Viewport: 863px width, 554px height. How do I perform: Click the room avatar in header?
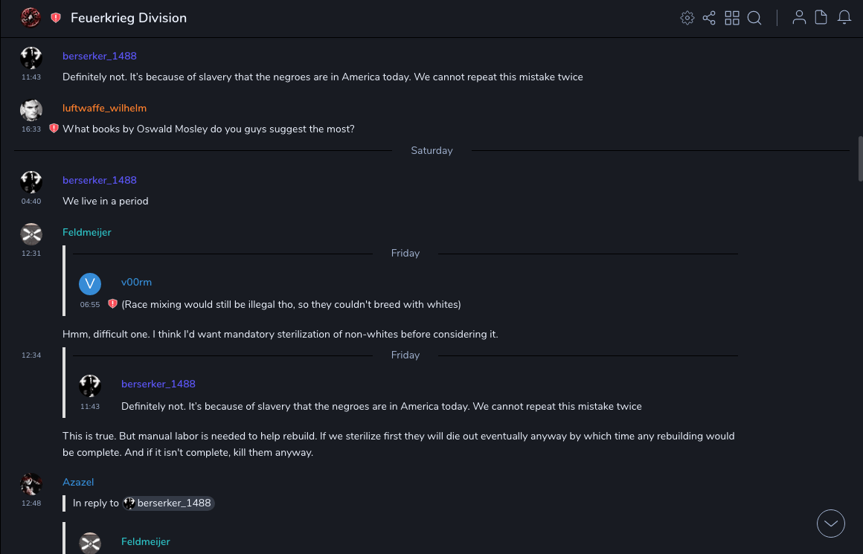pyautogui.click(x=31, y=17)
